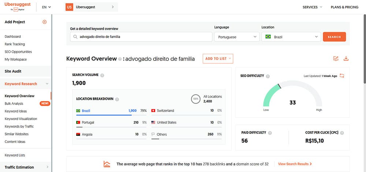The width and height of the screenshot is (366, 172).
Task: Click the plus icon beside Add Project
Action: click(x=45, y=22)
